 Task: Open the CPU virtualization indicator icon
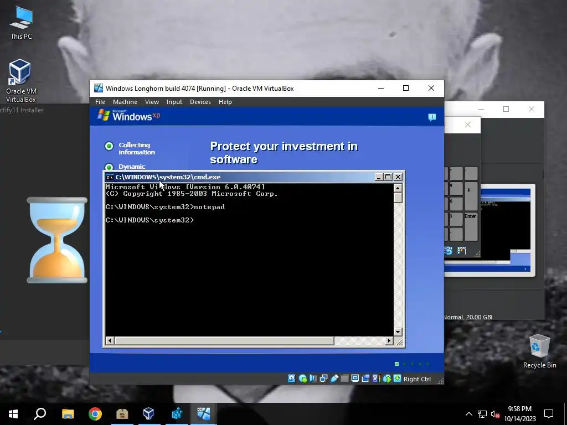[376, 379]
